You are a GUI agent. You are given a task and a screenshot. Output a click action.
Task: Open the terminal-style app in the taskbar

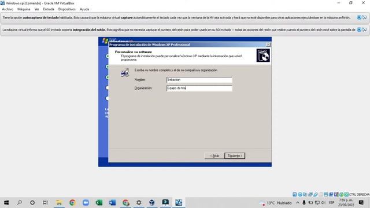[x=165, y=203]
